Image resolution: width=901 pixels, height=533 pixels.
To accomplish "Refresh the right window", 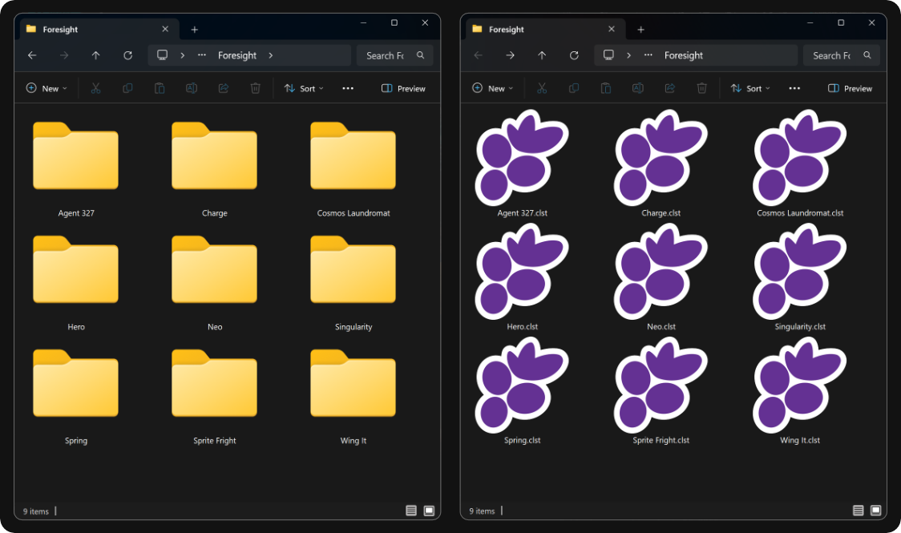I will click(x=573, y=55).
